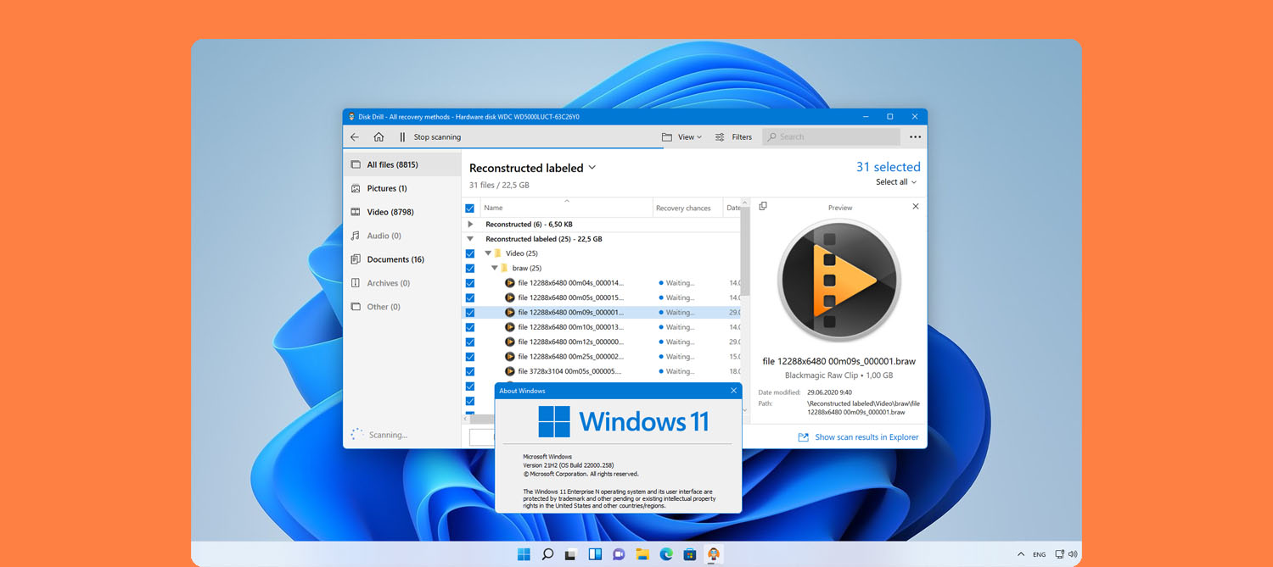Click the braw folder icon in tree
Screen dimensions: 1273x567
tap(505, 268)
